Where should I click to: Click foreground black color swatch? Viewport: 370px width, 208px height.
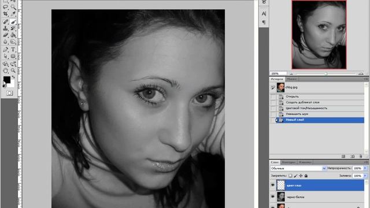pyautogui.click(x=6, y=80)
